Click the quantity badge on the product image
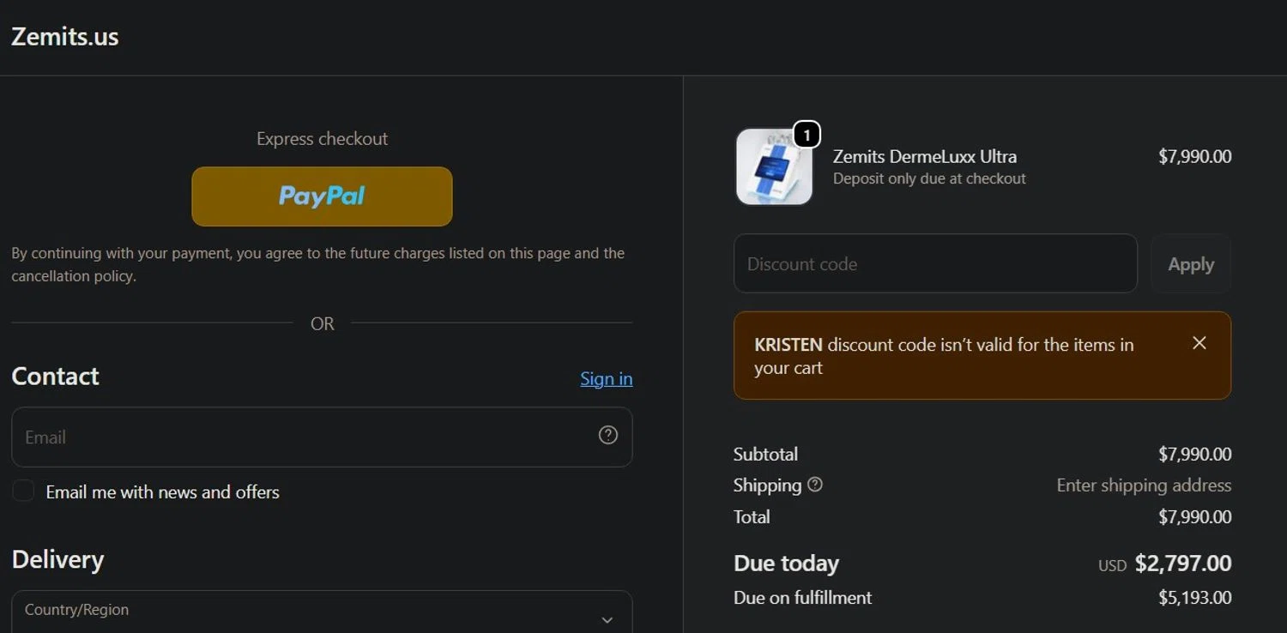1287x633 pixels. point(807,136)
